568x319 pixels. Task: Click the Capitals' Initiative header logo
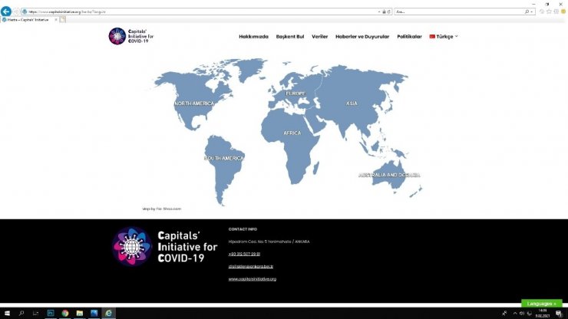point(131,36)
